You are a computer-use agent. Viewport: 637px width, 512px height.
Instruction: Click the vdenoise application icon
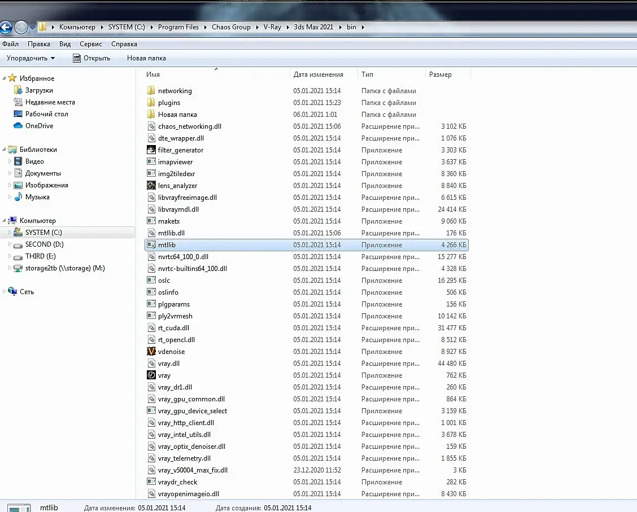[151, 352]
